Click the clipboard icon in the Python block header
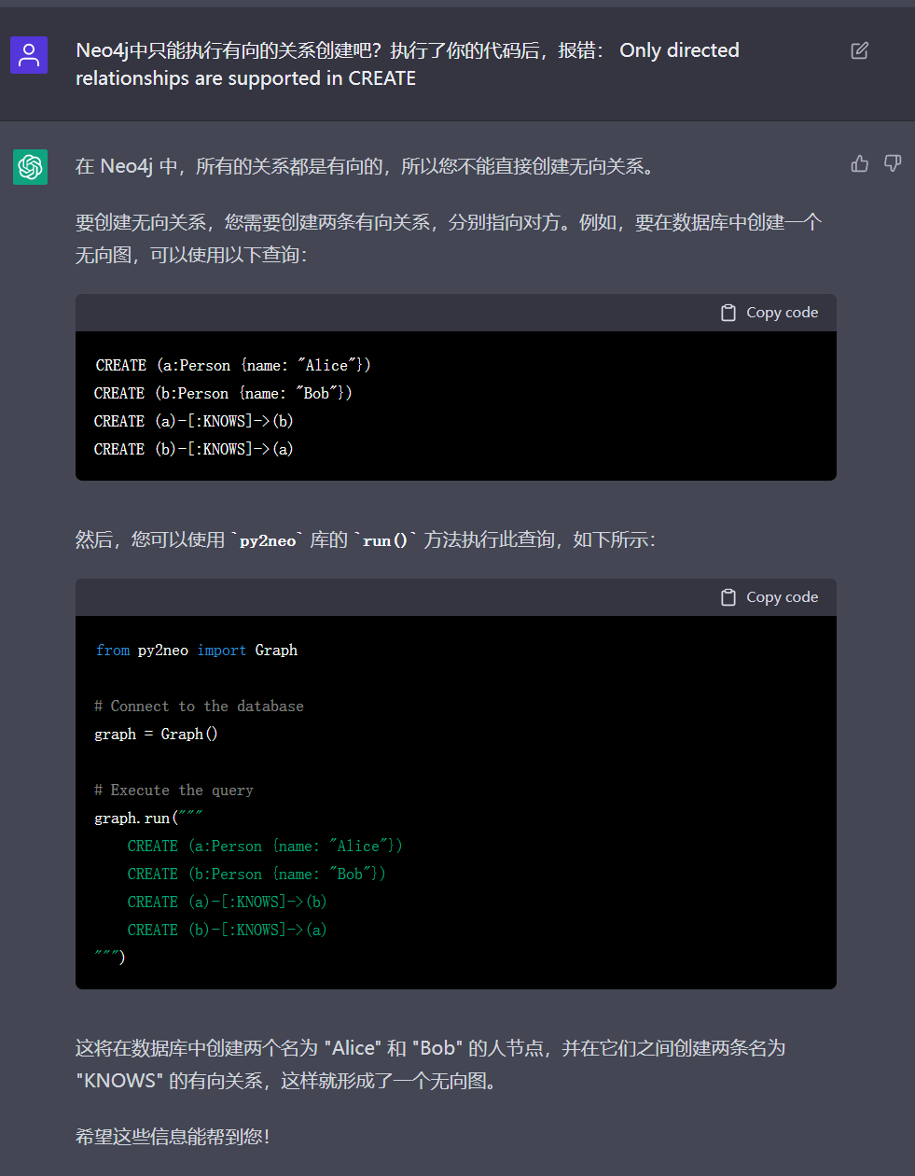Image resolution: width=915 pixels, height=1176 pixels. [728, 597]
